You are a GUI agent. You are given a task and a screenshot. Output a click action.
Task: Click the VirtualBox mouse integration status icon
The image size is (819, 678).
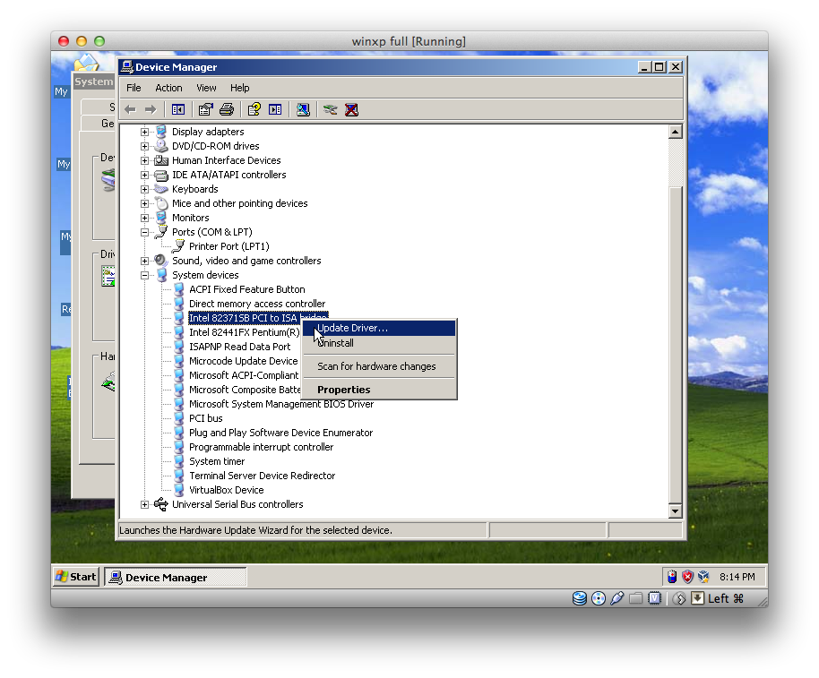point(679,598)
